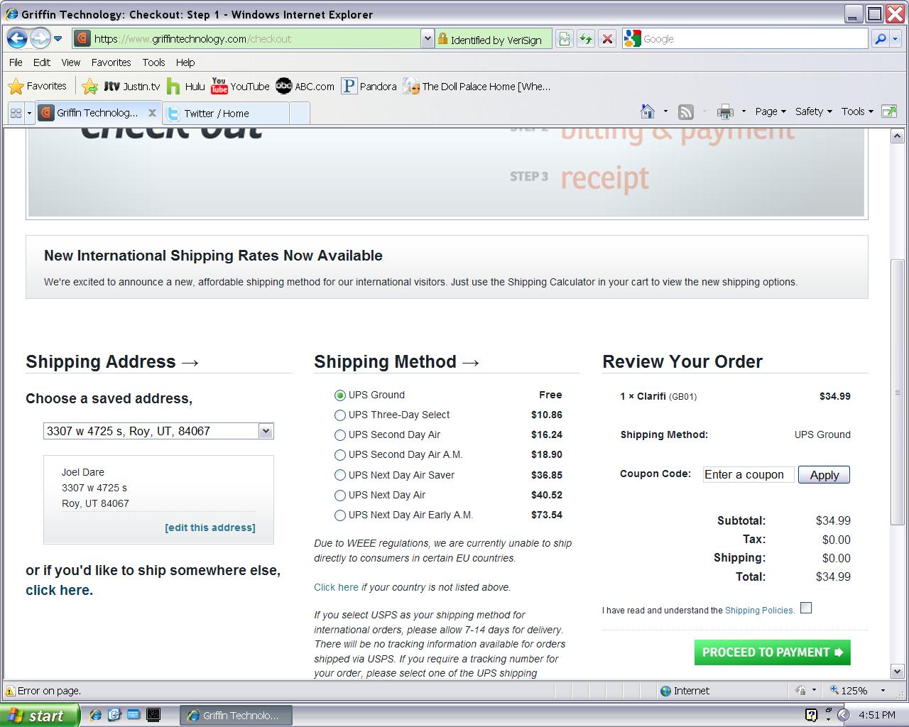Viewport: 909px width, 727px height.
Task: Click the coupon code input field
Action: 749,475
